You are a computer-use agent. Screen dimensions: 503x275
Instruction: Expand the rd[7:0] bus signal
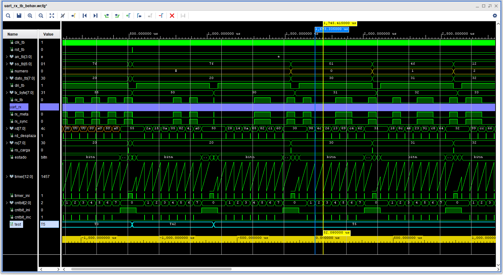coord(7,129)
